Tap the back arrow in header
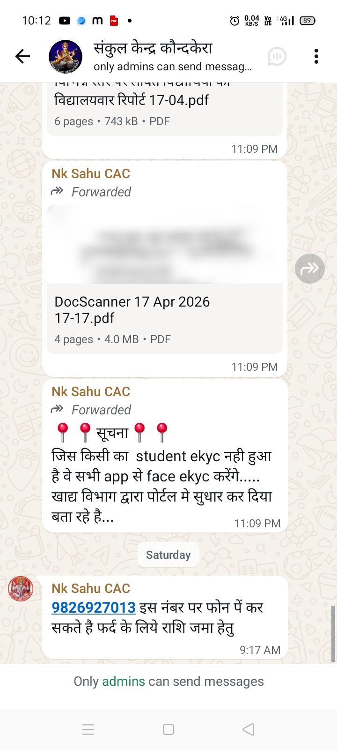 click(x=22, y=56)
